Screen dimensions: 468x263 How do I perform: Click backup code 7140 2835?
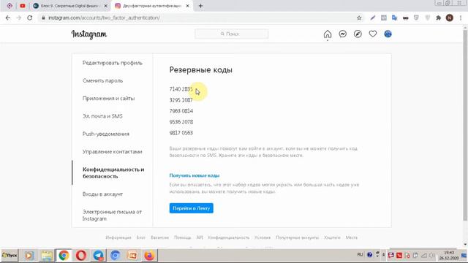[x=181, y=89]
